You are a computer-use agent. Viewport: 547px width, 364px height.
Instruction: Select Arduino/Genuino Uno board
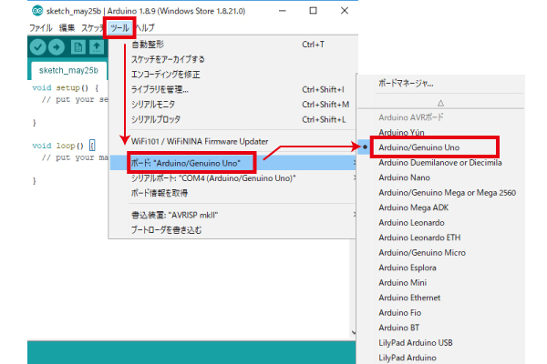[441, 147]
